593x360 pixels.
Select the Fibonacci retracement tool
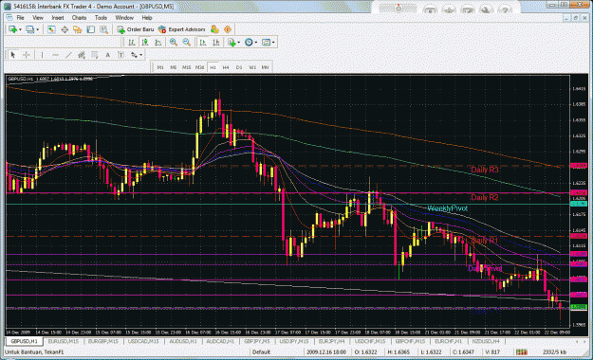tap(95, 55)
